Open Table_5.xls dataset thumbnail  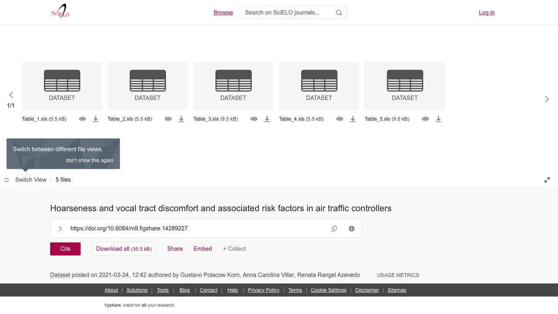(405, 86)
